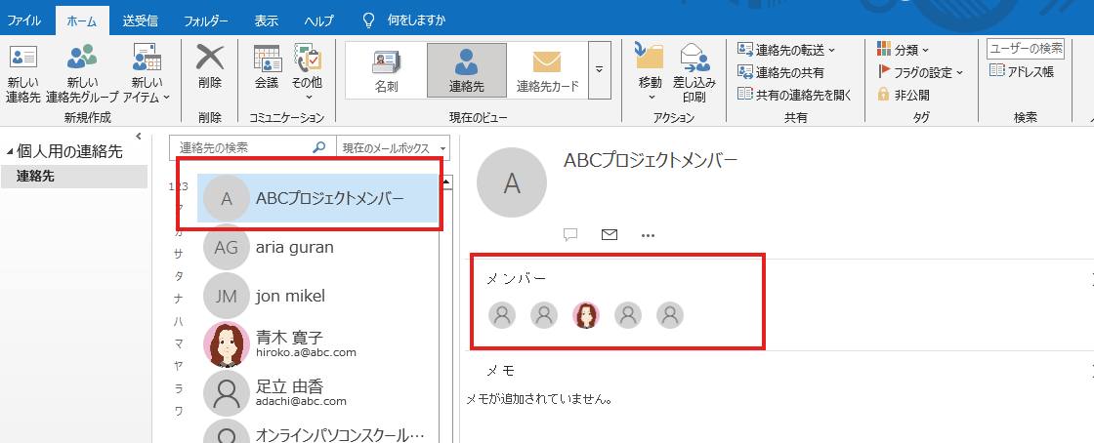Click 青木 寛子 avatar photo in list
The width and height of the screenshot is (1094, 443).
point(226,344)
